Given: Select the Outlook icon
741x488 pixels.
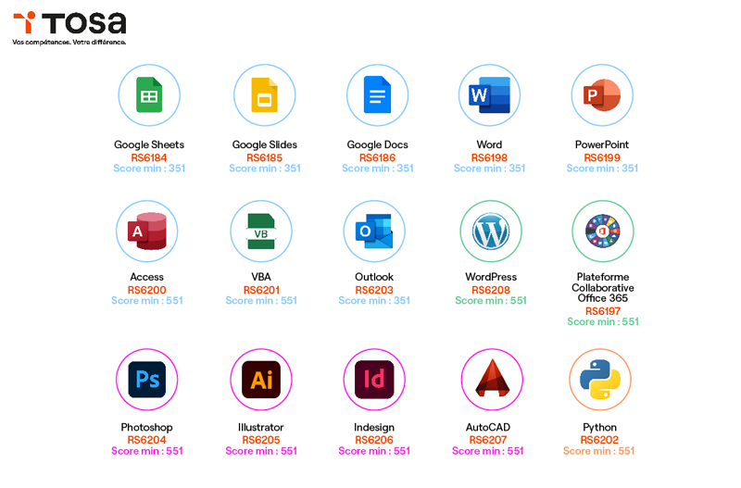Looking at the screenshot, I should click(374, 231).
